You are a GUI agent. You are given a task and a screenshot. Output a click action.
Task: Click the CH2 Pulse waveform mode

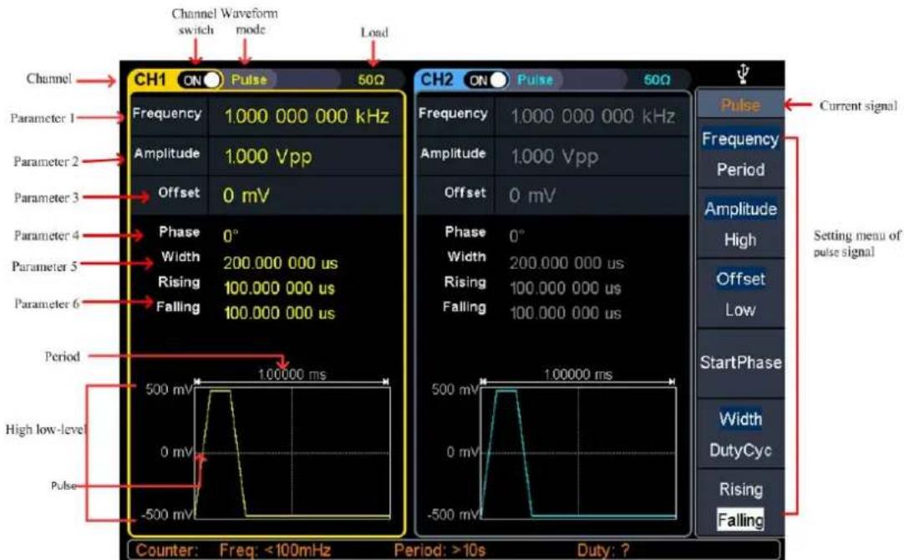pyautogui.click(x=535, y=80)
